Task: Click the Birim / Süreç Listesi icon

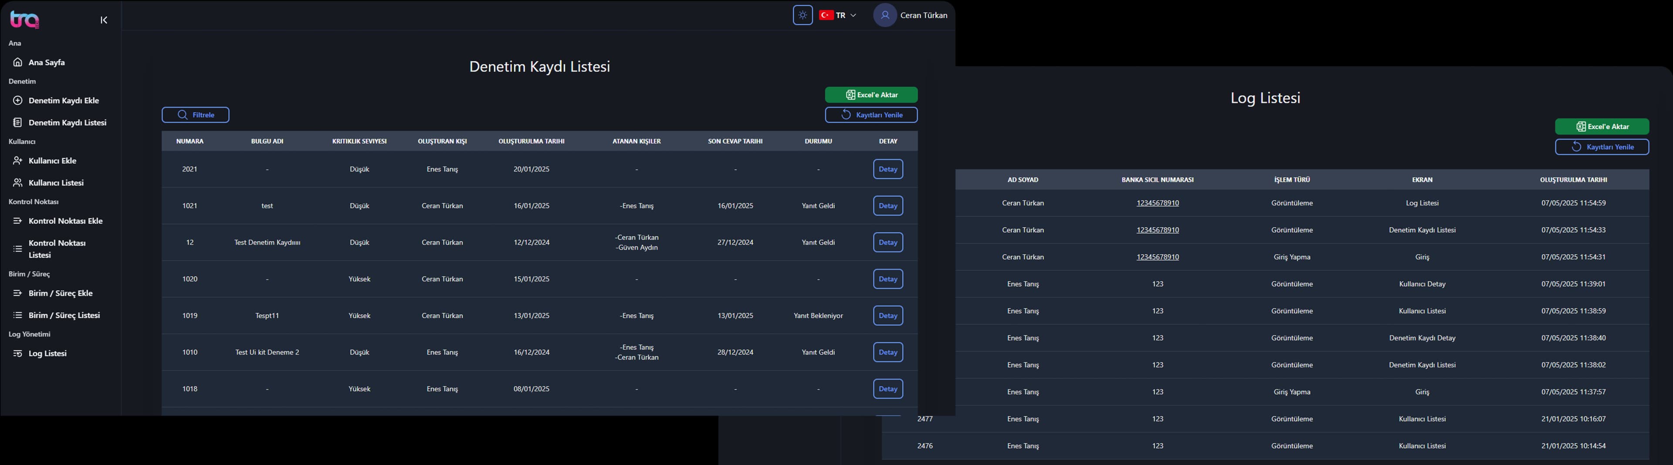Action: pos(17,315)
